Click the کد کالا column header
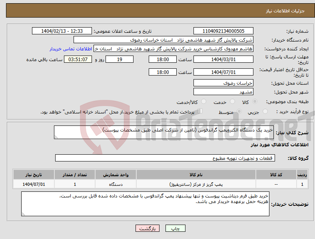The width and height of the screenshot is (315, 239). [x=276, y=175]
